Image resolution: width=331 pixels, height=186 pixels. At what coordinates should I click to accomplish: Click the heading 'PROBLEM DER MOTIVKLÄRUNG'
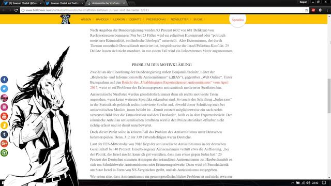[x=162, y=65]
